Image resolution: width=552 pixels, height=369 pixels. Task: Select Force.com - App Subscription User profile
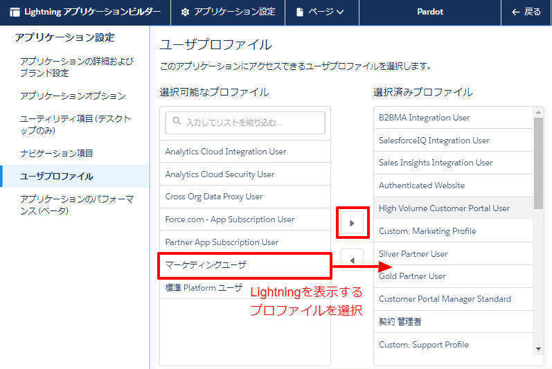[245, 219]
